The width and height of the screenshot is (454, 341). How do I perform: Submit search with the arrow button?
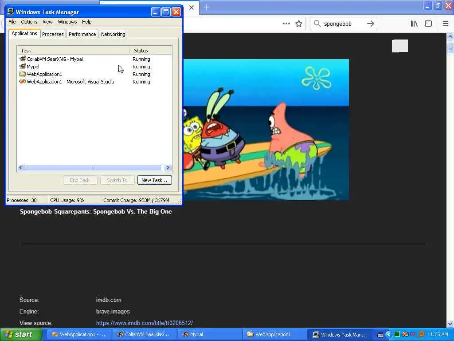click(x=370, y=24)
